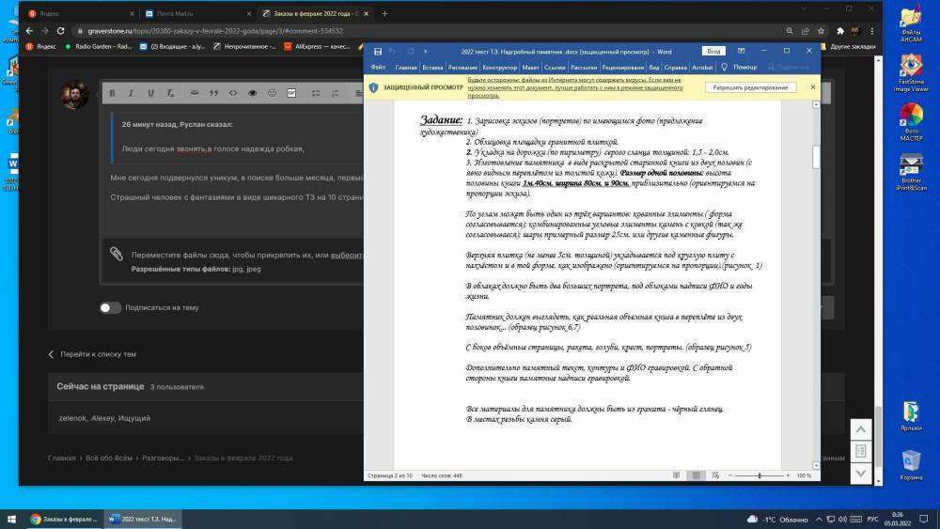Open the 'Файл' menu in Word
The image size is (940, 529).
(x=378, y=68)
